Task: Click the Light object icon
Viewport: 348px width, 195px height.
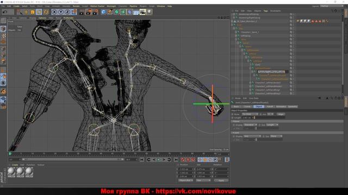Action: [x=150, y=12]
